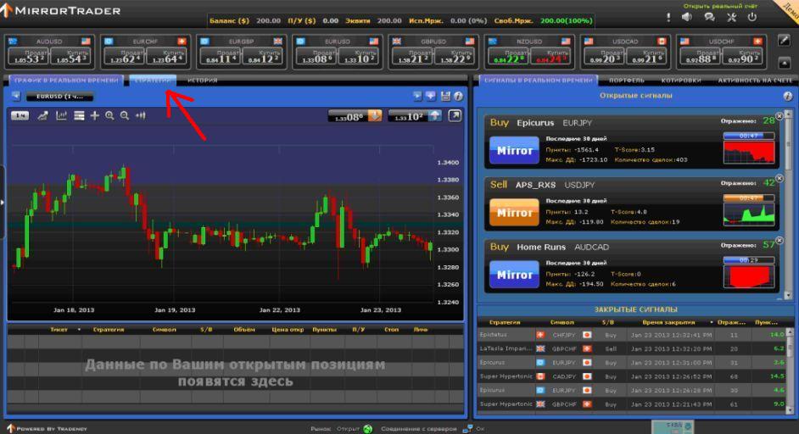Mute sound with the speaker icon
Image resolution: width=799 pixels, height=434 pixels.
point(687,17)
